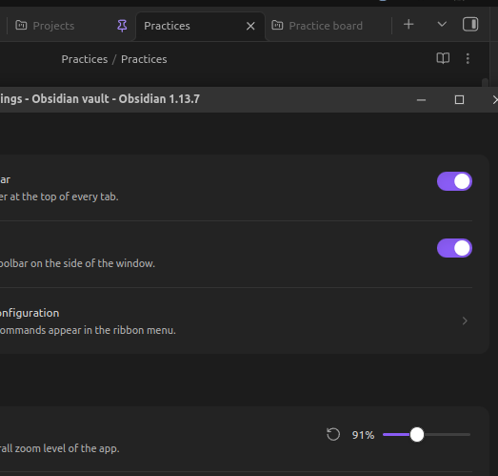Expand the tab list dropdown chevron
Viewport: 498px width, 476px height.
442,24
